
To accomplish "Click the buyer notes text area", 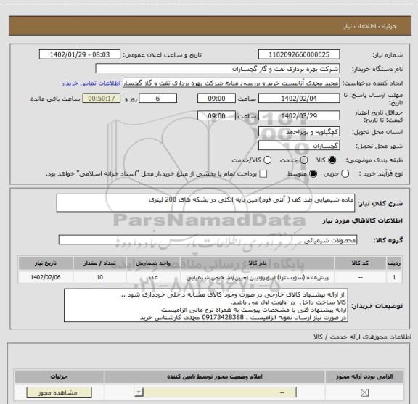I will [206, 305].
